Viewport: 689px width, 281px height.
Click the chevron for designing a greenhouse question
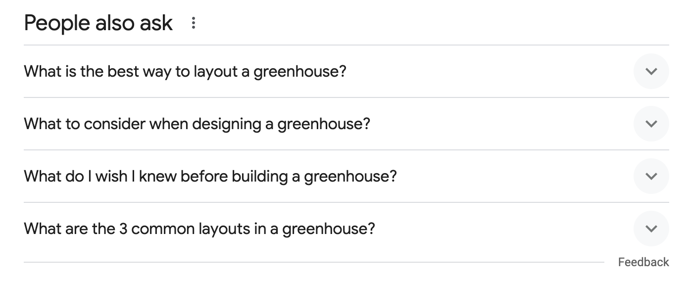(x=651, y=124)
